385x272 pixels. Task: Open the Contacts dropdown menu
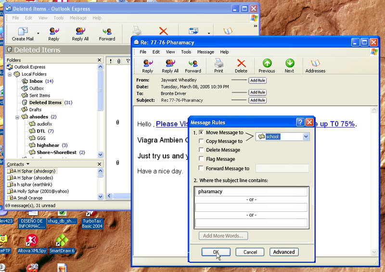(x=28, y=164)
